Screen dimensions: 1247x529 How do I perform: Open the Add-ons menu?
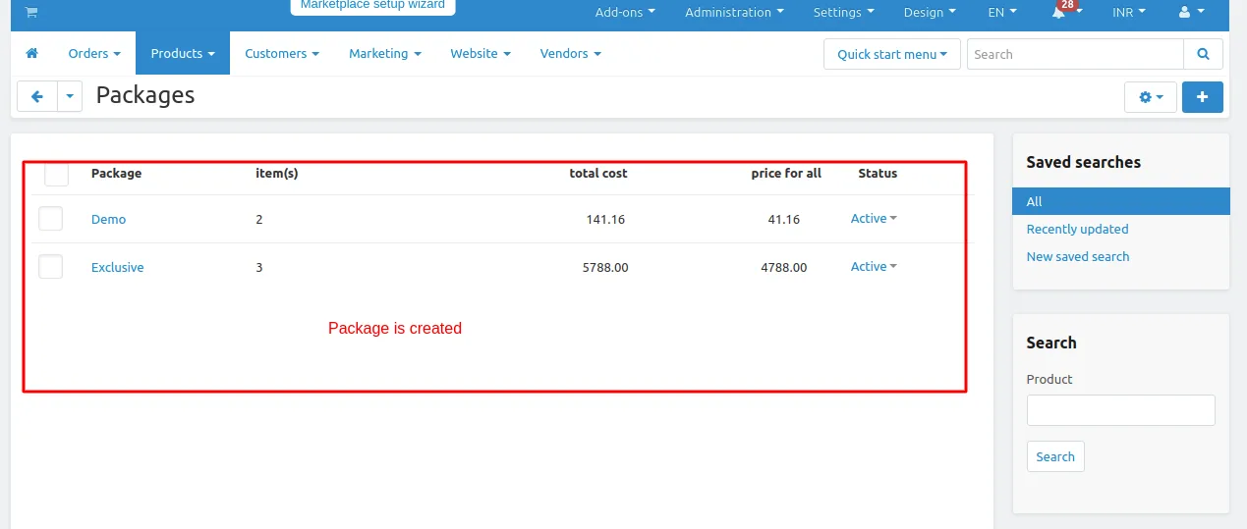coord(625,13)
